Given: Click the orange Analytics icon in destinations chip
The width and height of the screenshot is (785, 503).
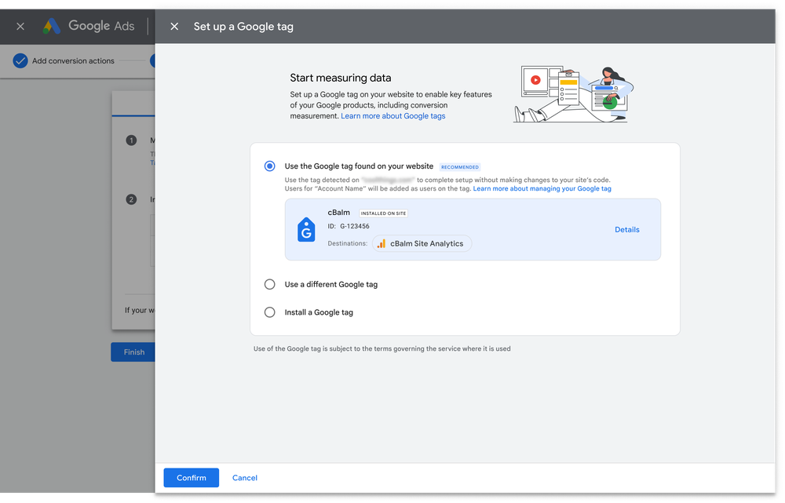Looking at the screenshot, I should click(x=382, y=244).
